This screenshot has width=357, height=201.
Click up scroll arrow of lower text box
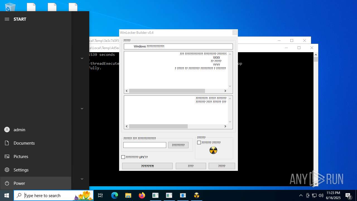click(230, 99)
